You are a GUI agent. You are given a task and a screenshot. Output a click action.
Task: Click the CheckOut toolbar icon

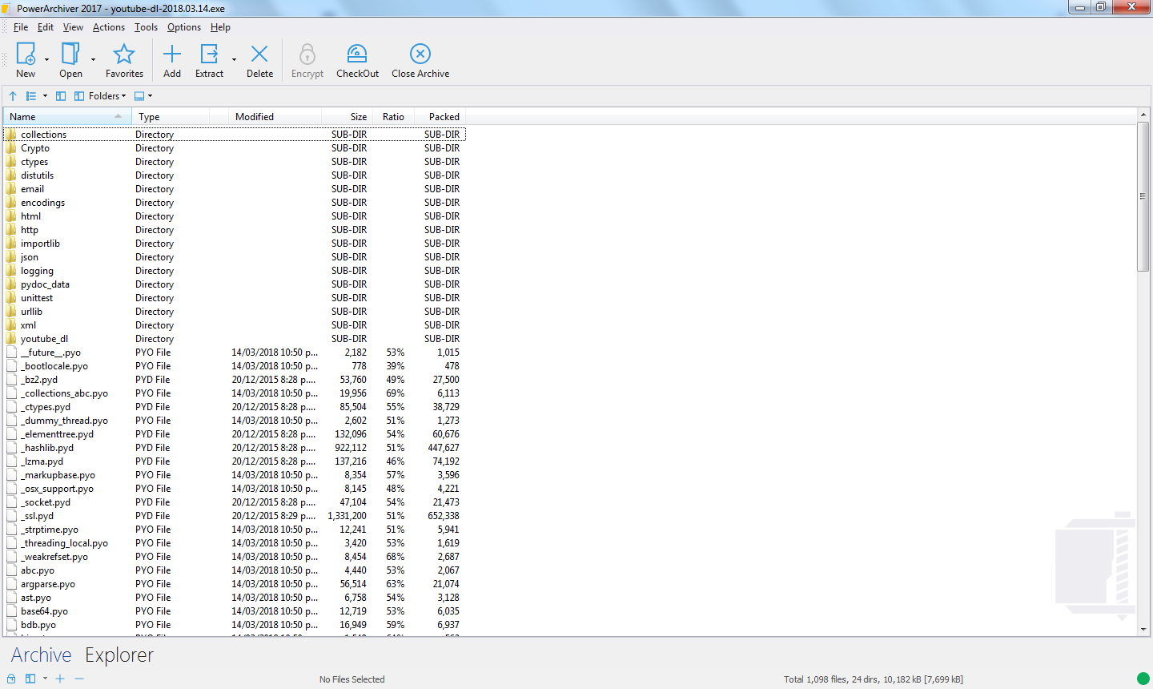357,54
